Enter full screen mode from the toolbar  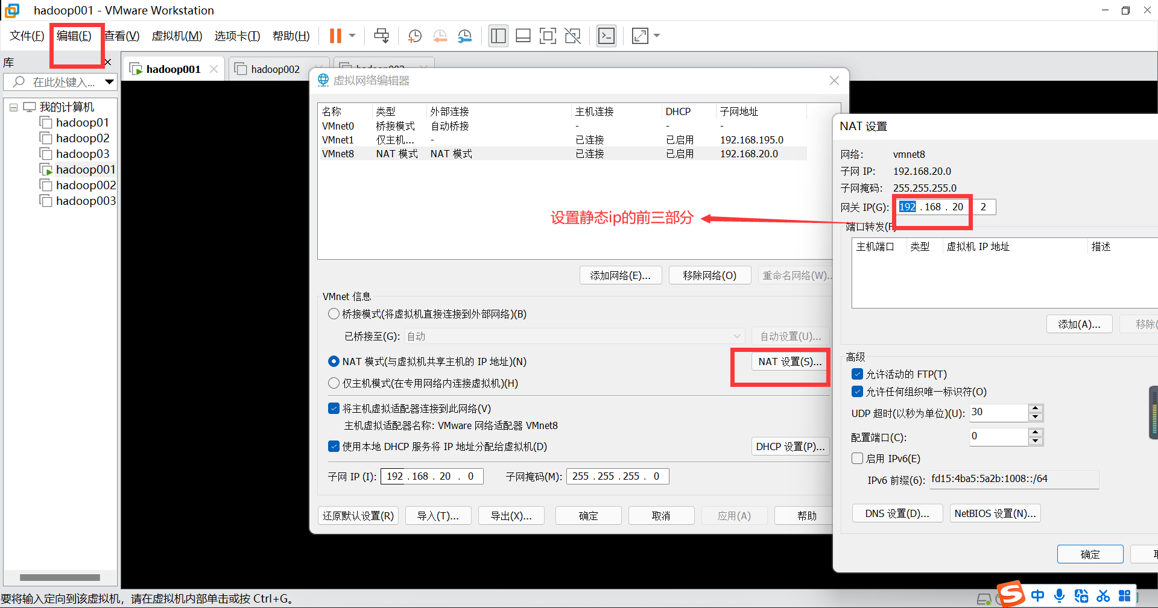pyautogui.click(x=548, y=36)
